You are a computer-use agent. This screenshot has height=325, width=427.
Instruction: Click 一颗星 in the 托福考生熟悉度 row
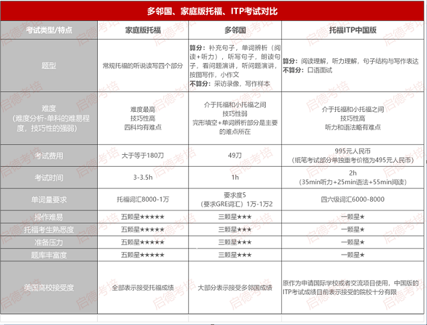[x=353, y=230]
